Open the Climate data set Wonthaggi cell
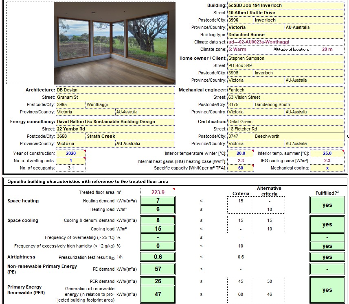The image size is (349, 304). click(285, 42)
